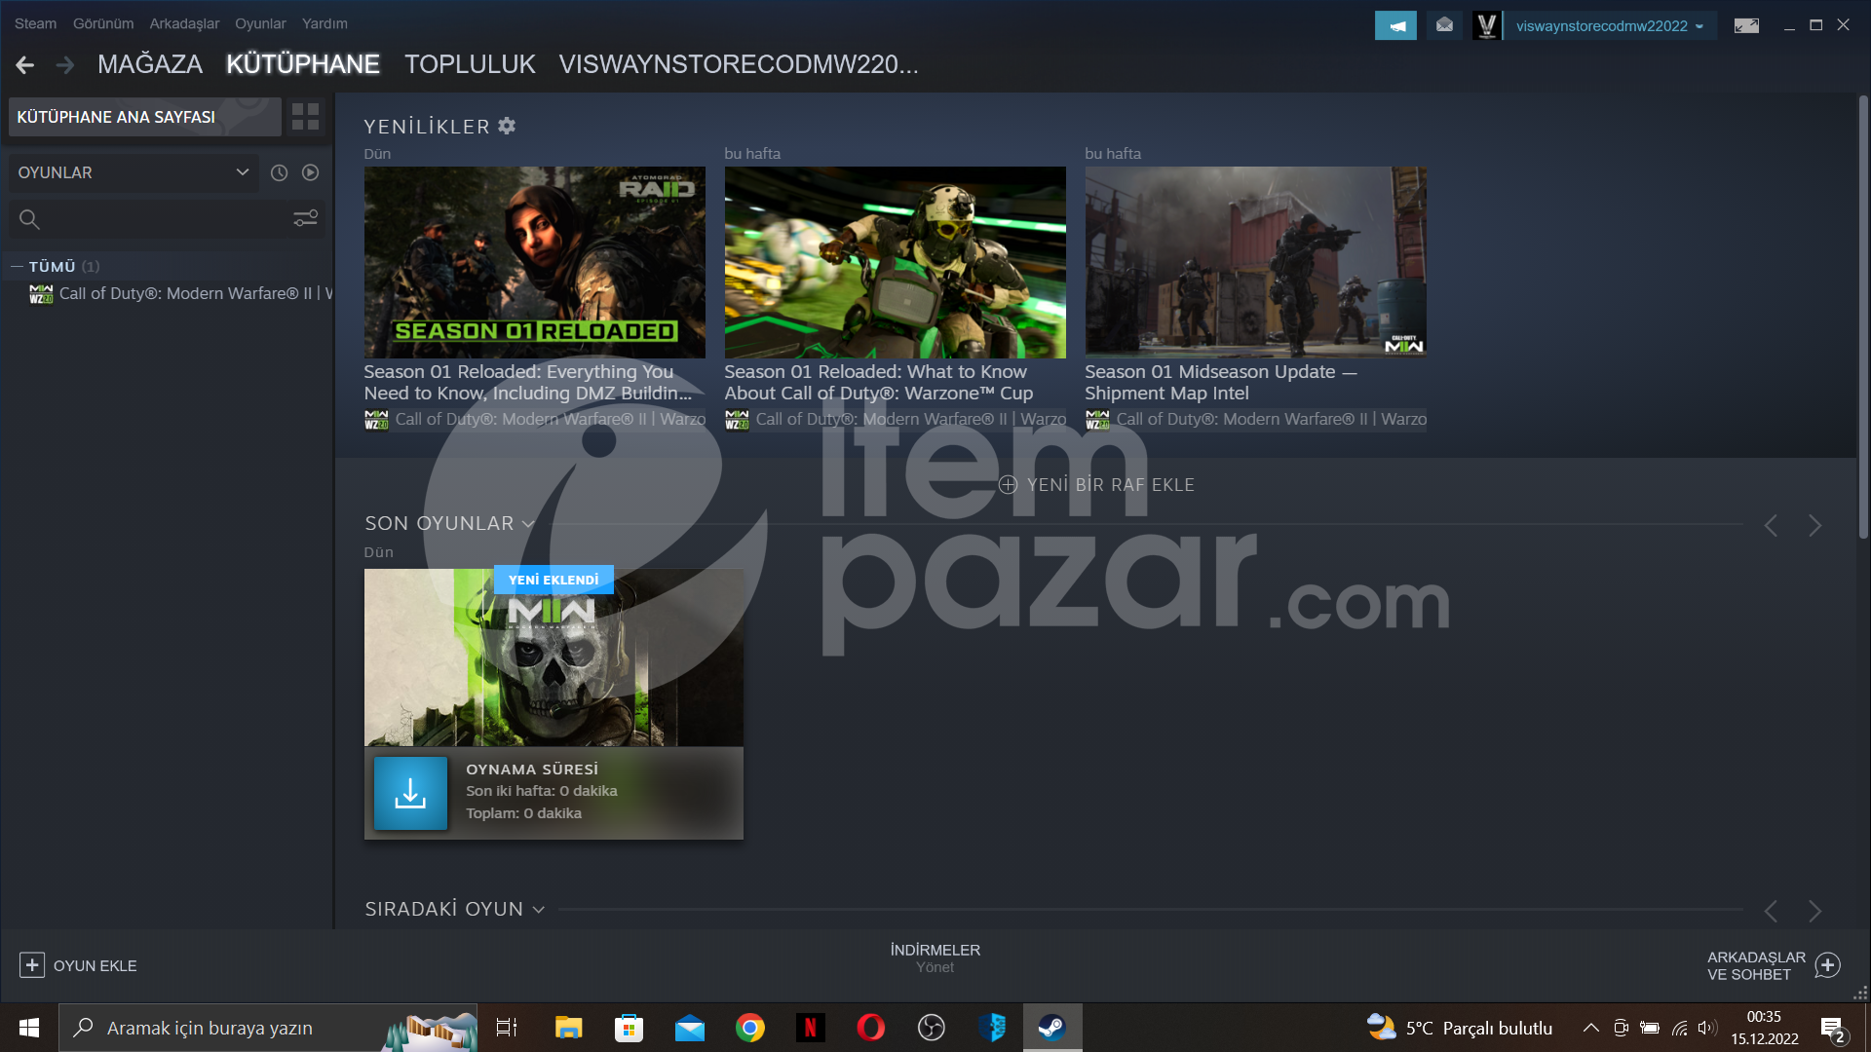Click the library vertical scrollbar
The width and height of the screenshot is (1871, 1052).
(x=1863, y=317)
